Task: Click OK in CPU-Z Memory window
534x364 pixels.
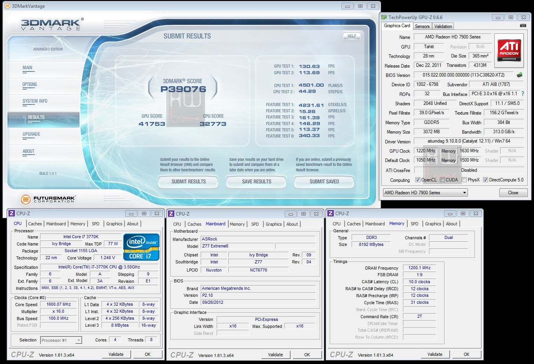Action: (x=466, y=354)
